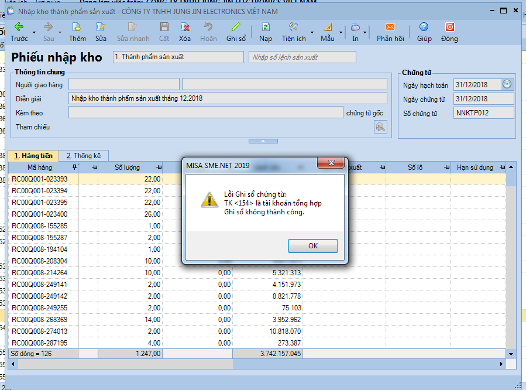Click the Tham chiếu reference search icon
The image size is (526, 390).
click(380, 127)
